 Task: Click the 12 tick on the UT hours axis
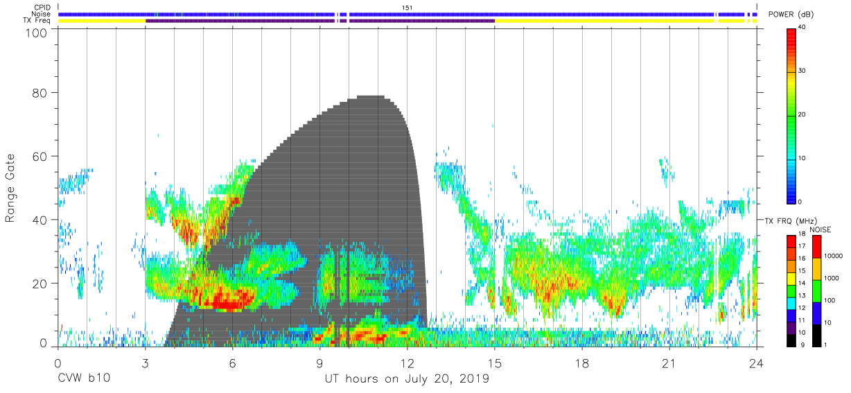[x=407, y=363]
